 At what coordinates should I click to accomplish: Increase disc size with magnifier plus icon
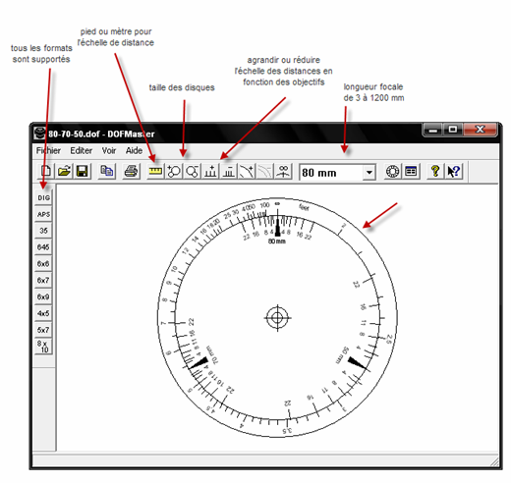pyautogui.click(x=174, y=171)
